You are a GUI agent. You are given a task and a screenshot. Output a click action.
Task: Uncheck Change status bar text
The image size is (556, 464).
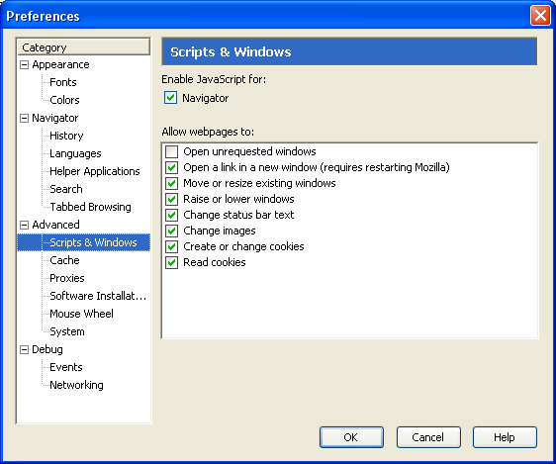tap(171, 215)
